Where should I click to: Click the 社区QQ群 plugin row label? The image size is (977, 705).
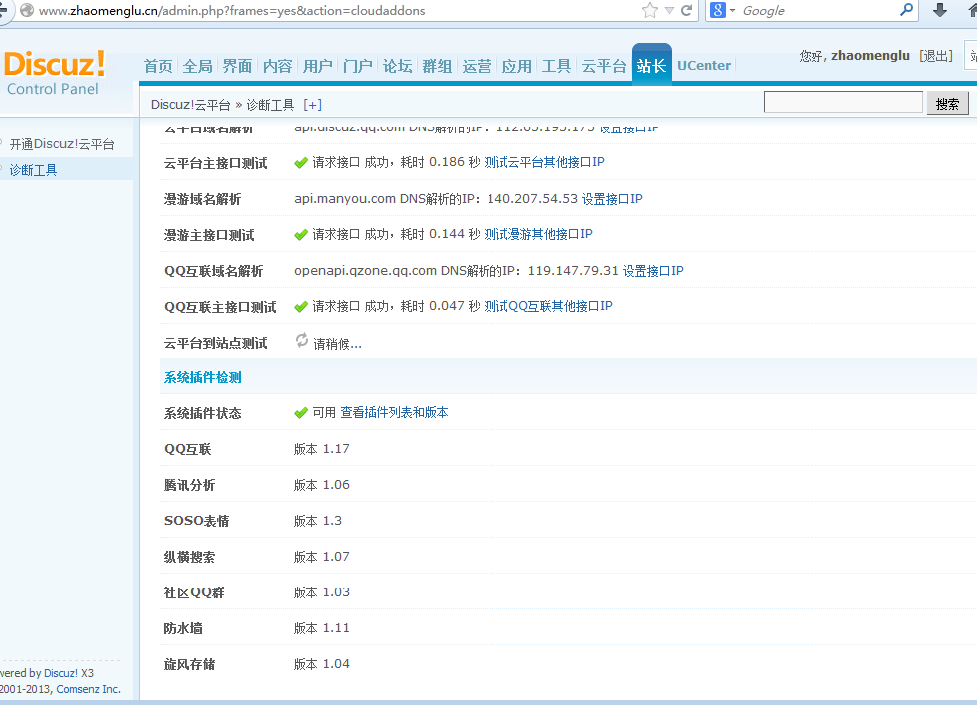point(194,592)
